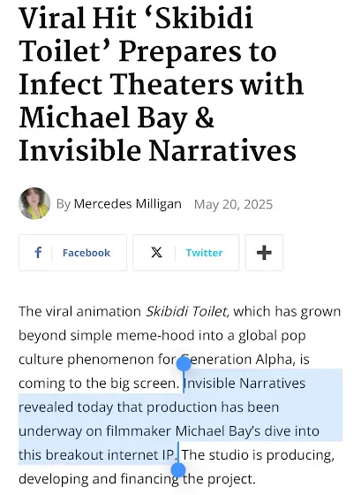Open Mercedes Milligan author page

point(127,204)
